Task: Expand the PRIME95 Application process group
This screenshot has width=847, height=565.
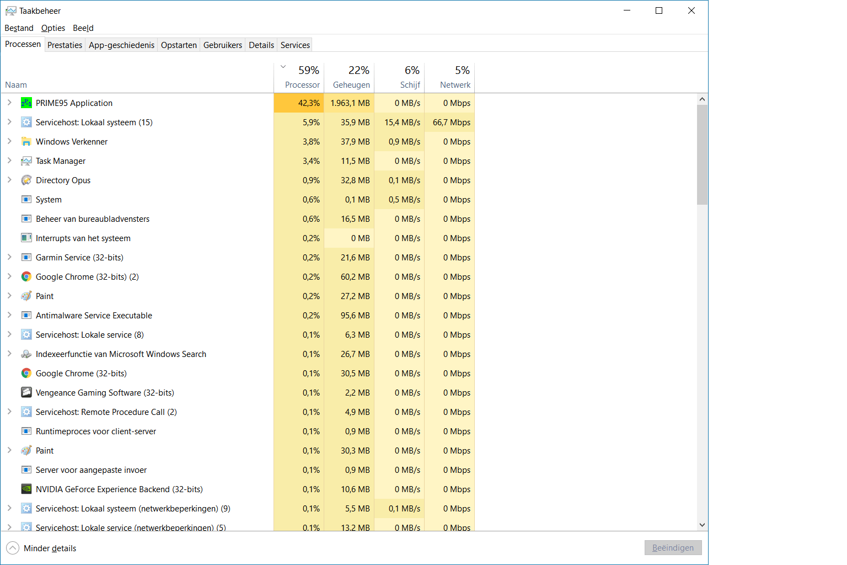Action: [9, 103]
